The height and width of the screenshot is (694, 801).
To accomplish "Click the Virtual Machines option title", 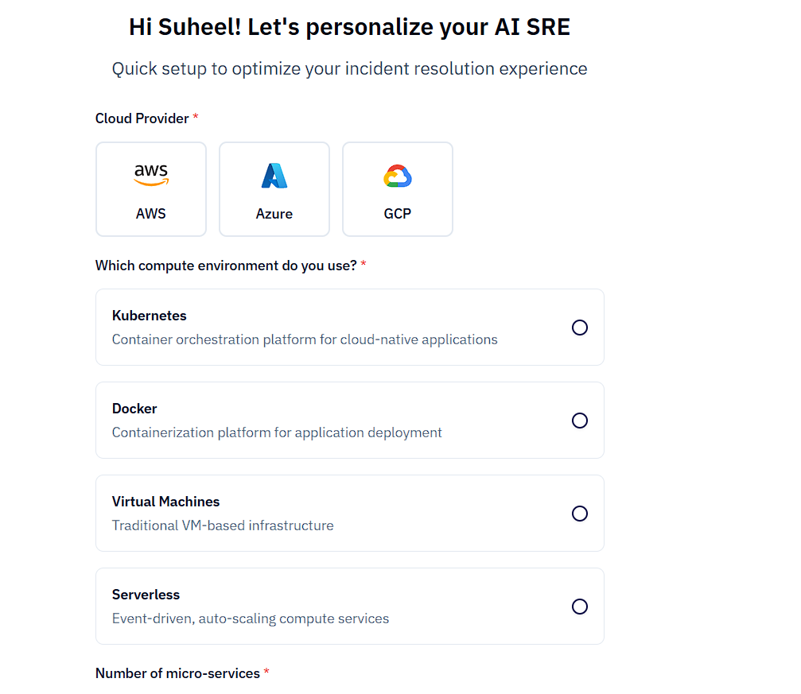I will point(165,502).
